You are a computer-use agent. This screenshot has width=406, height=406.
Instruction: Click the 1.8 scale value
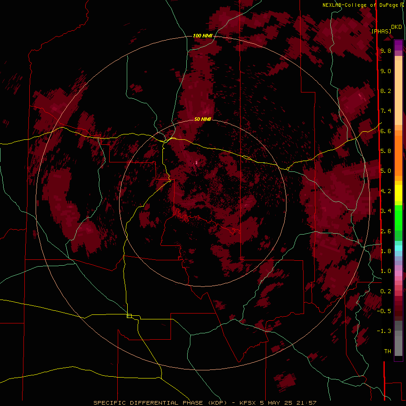[x=386, y=251]
